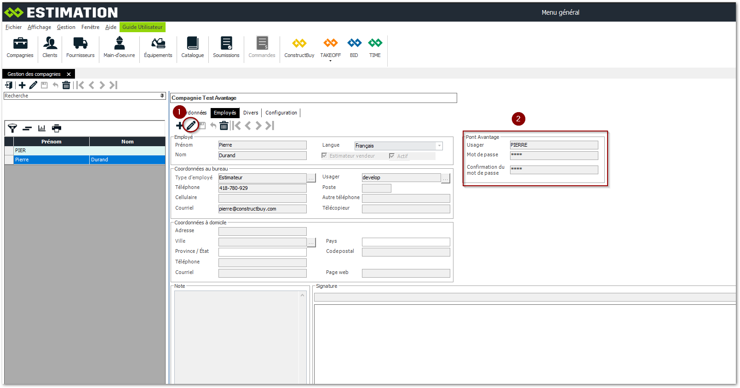Image resolution: width=740 pixels, height=388 pixels.
Task: Click the Pont Avantage Usager field
Action: pos(554,145)
